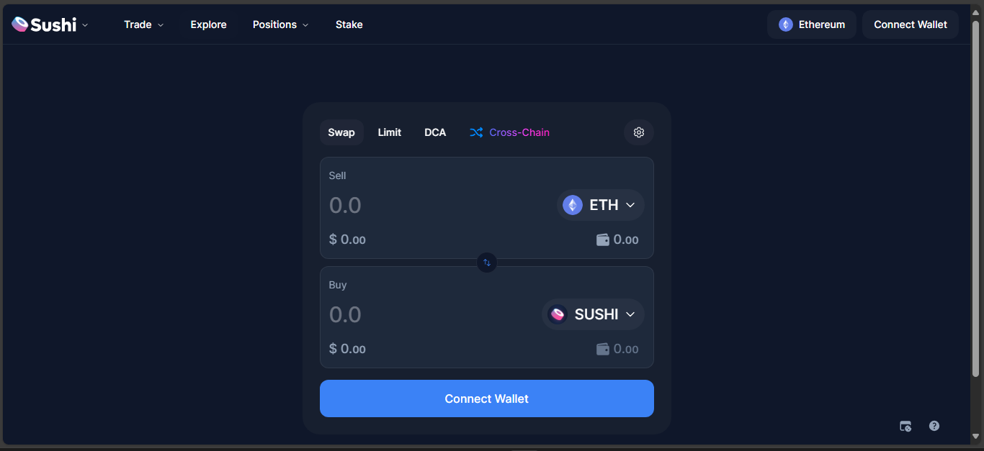The height and width of the screenshot is (451, 984).
Task: Click the swap direction arrows icon
Action: point(487,263)
